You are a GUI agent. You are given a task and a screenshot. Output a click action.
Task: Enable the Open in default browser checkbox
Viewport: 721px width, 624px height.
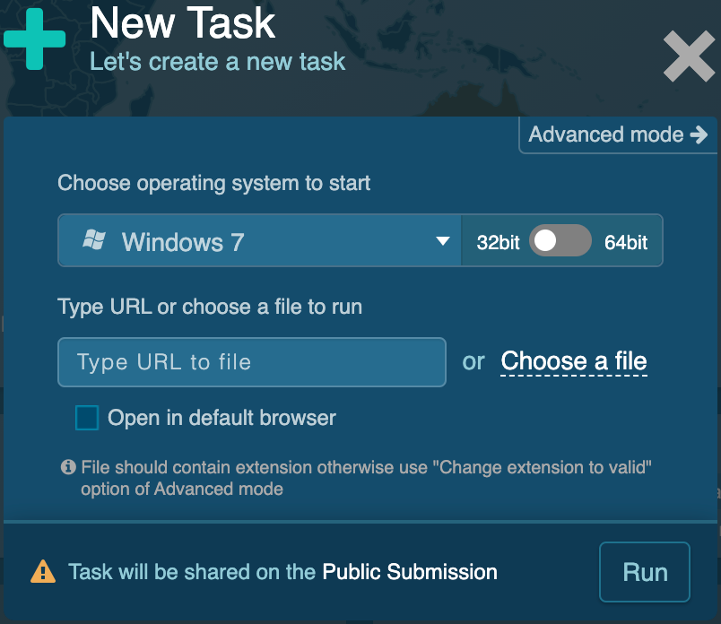click(x=87, y=418)
